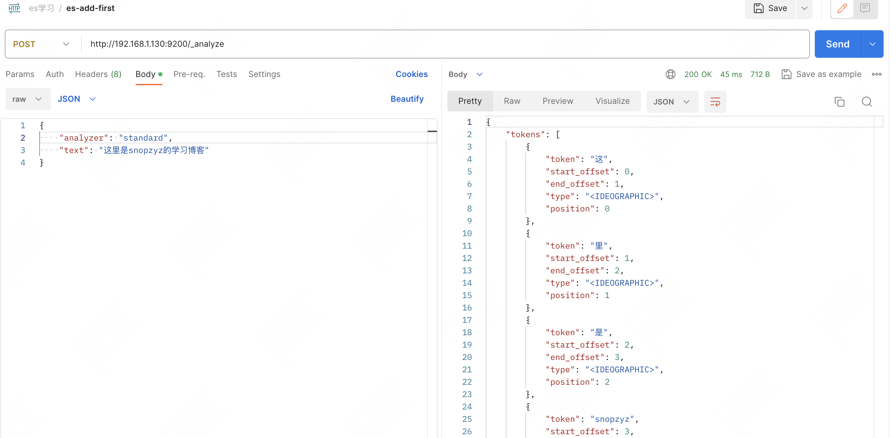
Task: Click the "text" line in request body
Action: (134, 150)
